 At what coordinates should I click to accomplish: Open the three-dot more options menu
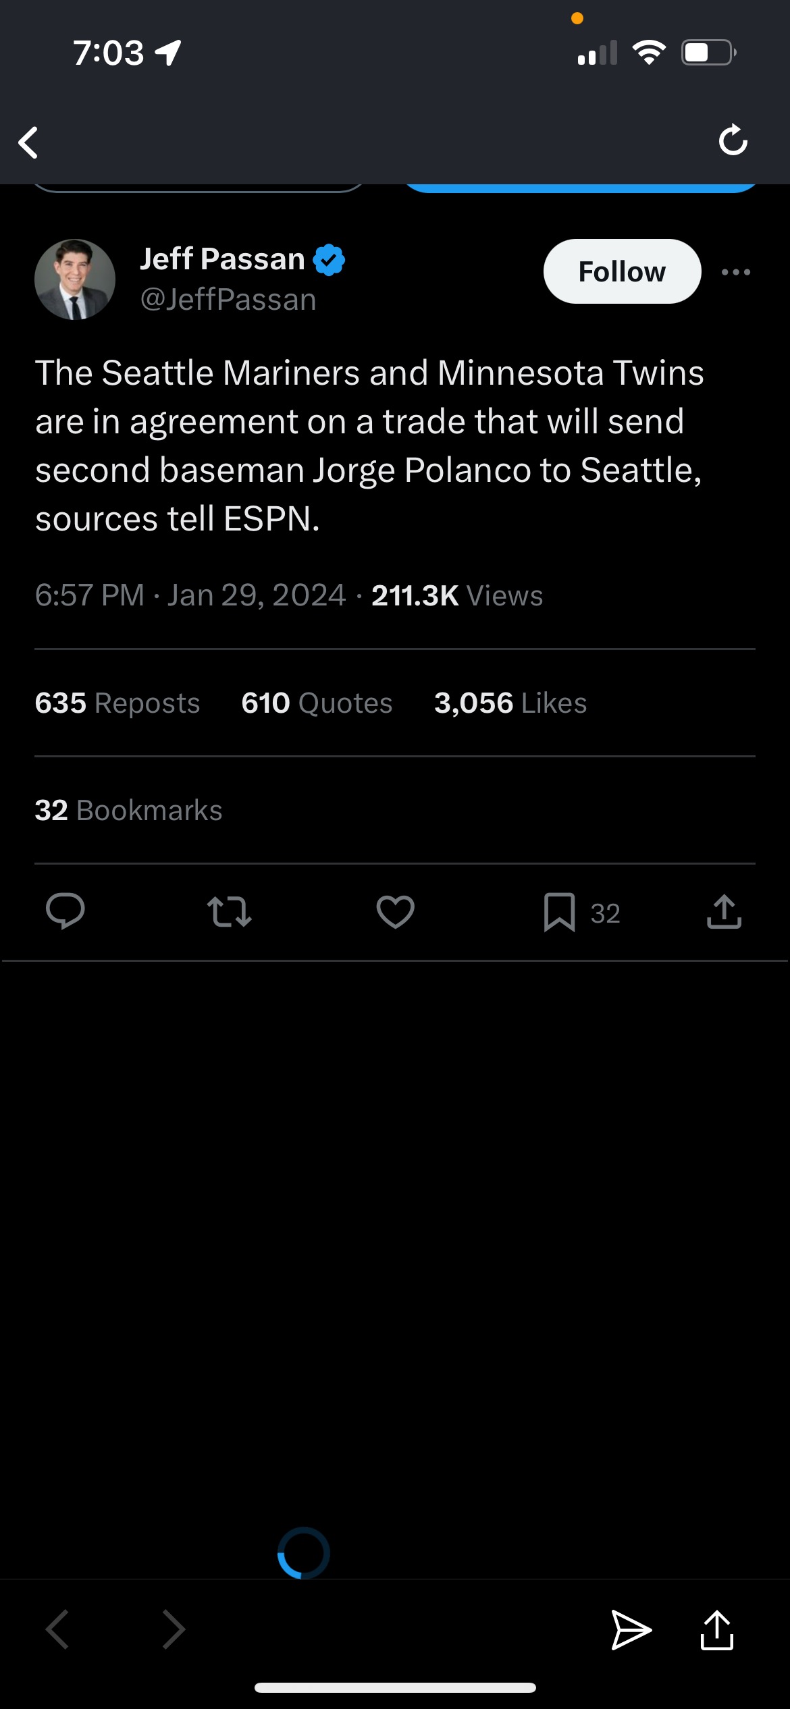735,272
